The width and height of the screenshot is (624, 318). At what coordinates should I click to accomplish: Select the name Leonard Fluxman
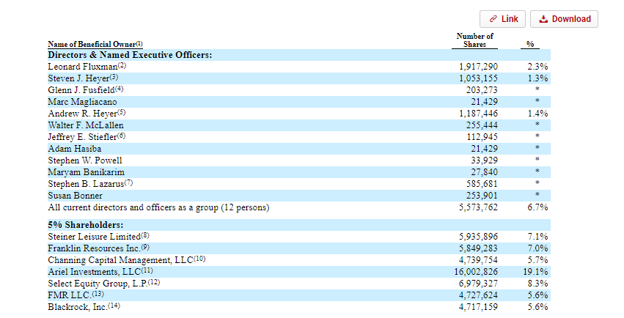pyautogui.click(x=83, y=67)
